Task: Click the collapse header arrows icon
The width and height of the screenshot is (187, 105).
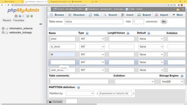Action: [x=183, y=9]
